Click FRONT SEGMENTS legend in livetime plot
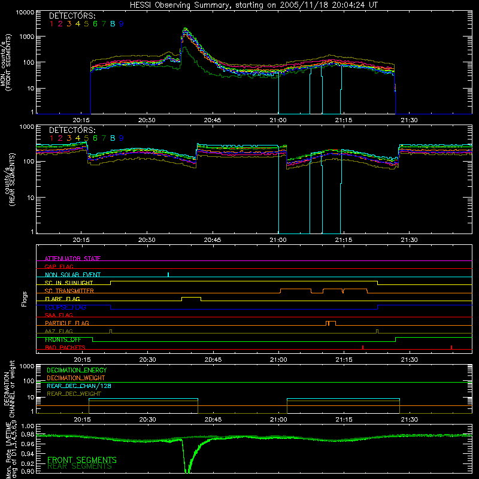Screen dimensions: 479x479 (x=82, y=460)
